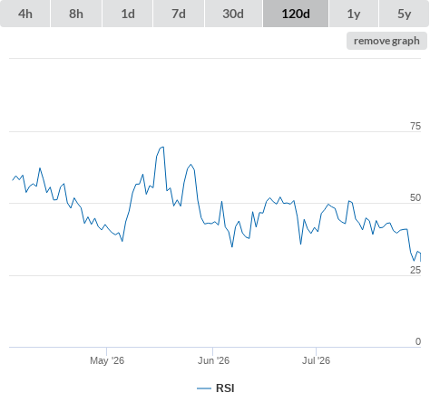The height and width of the screenshot is (412, 430).
Task: Click the 50 y-axis label
Action: pos(415,197)
